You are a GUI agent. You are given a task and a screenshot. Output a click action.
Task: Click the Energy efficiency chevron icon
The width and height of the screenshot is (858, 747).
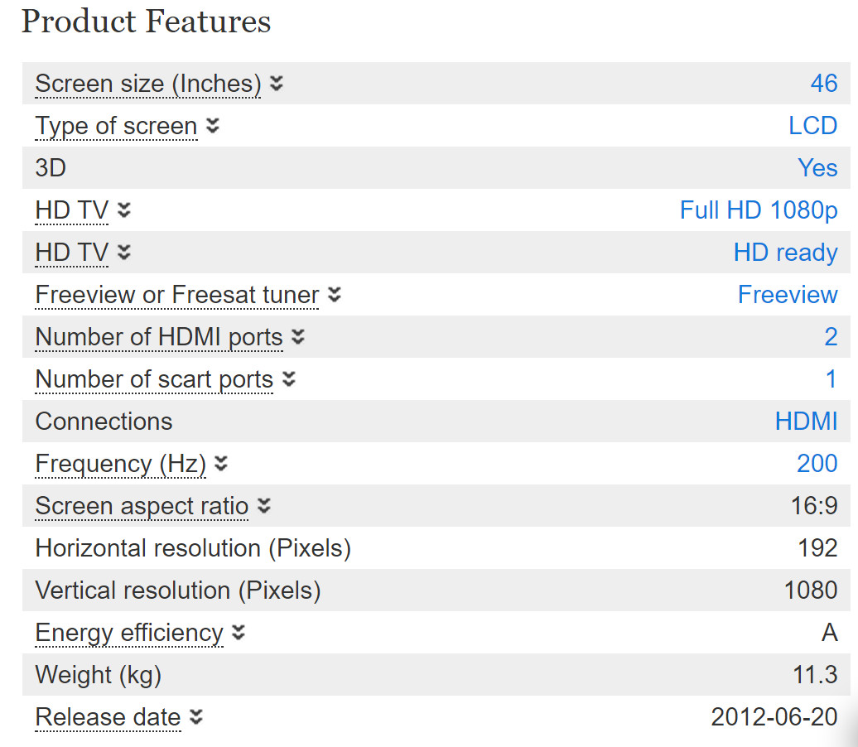pos(239,633)
